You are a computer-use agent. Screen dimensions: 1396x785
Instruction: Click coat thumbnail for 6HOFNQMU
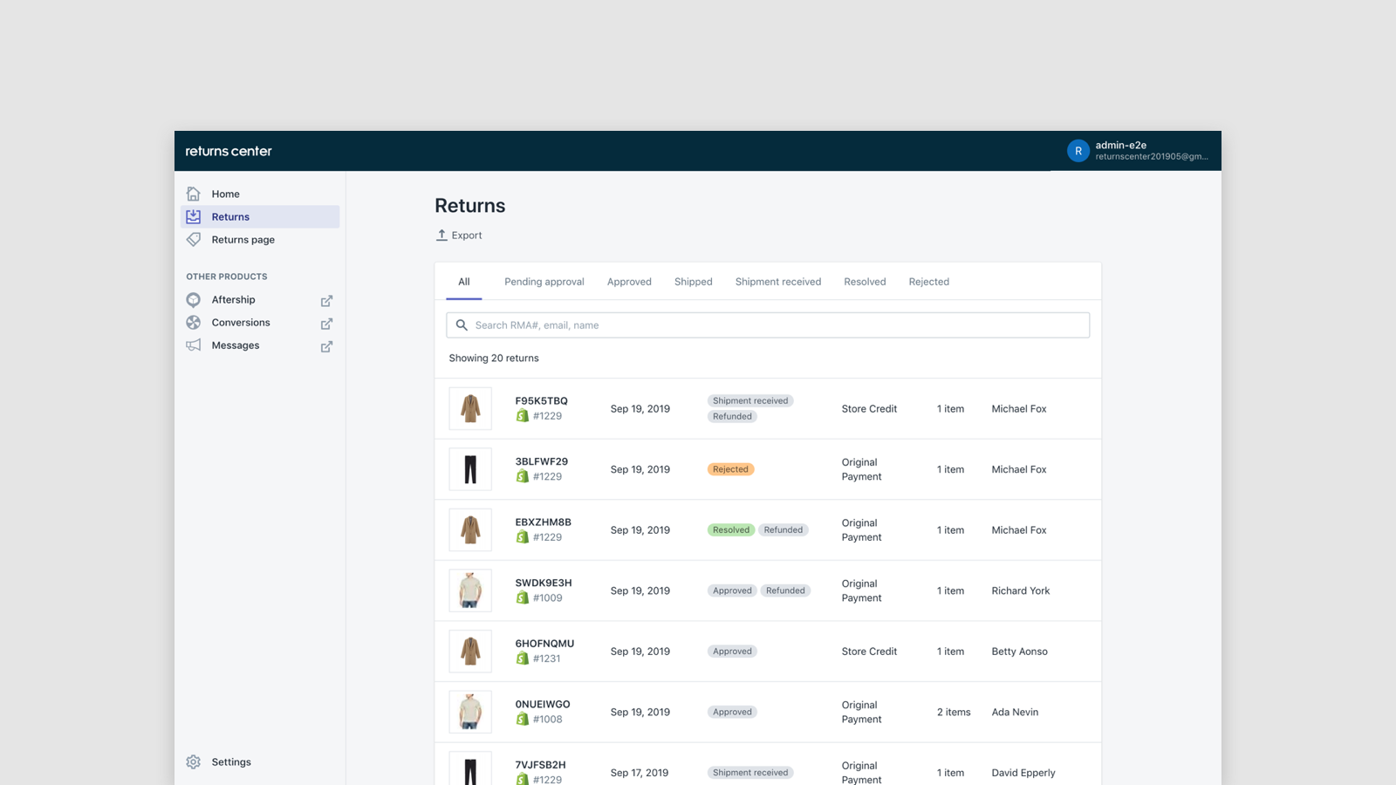click(x=470, y=651)
